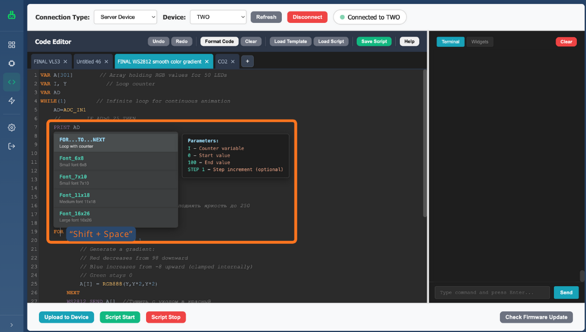
Task: Switch to the Widgets tab
Action: click(x=479, y=42)
